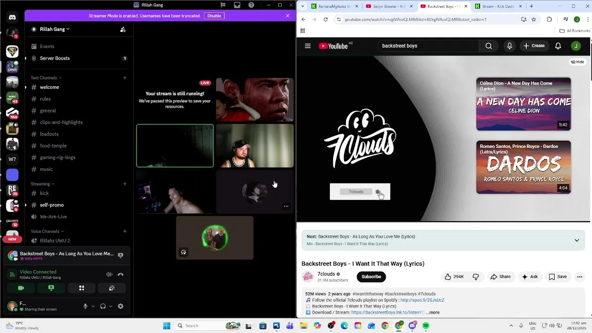Switch to Stream - Kick Dashboard tab
This screenshot has height=333, width=592.
pos(498,6)
